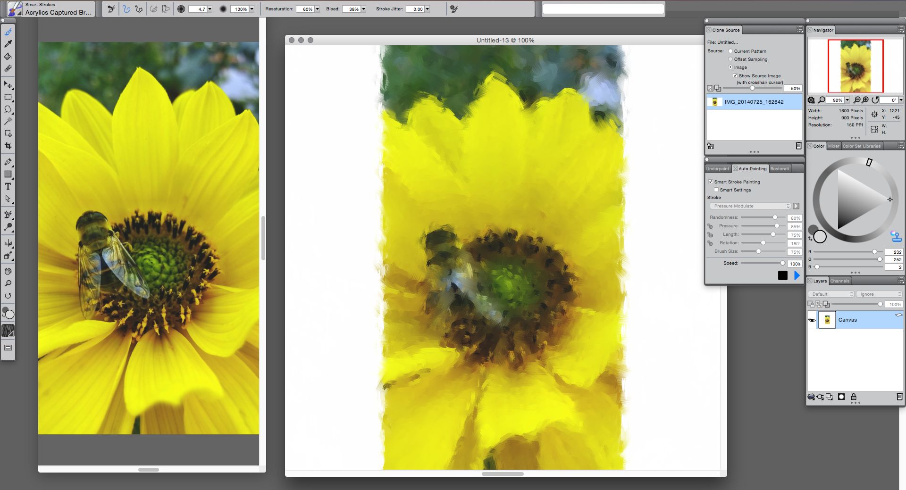Switch to the Mixer tab
The width and height of the screenshot is (906, 490).
tap(834, 146)
